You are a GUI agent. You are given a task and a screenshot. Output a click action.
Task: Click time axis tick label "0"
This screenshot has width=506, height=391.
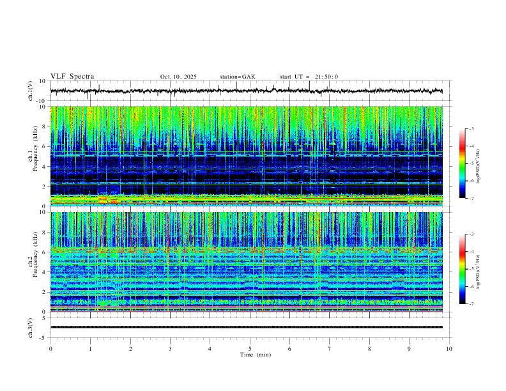point(50,349)
